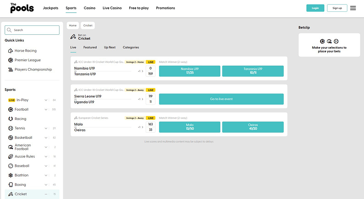Click the Biathlon snowflake icon

coord(10,175)
